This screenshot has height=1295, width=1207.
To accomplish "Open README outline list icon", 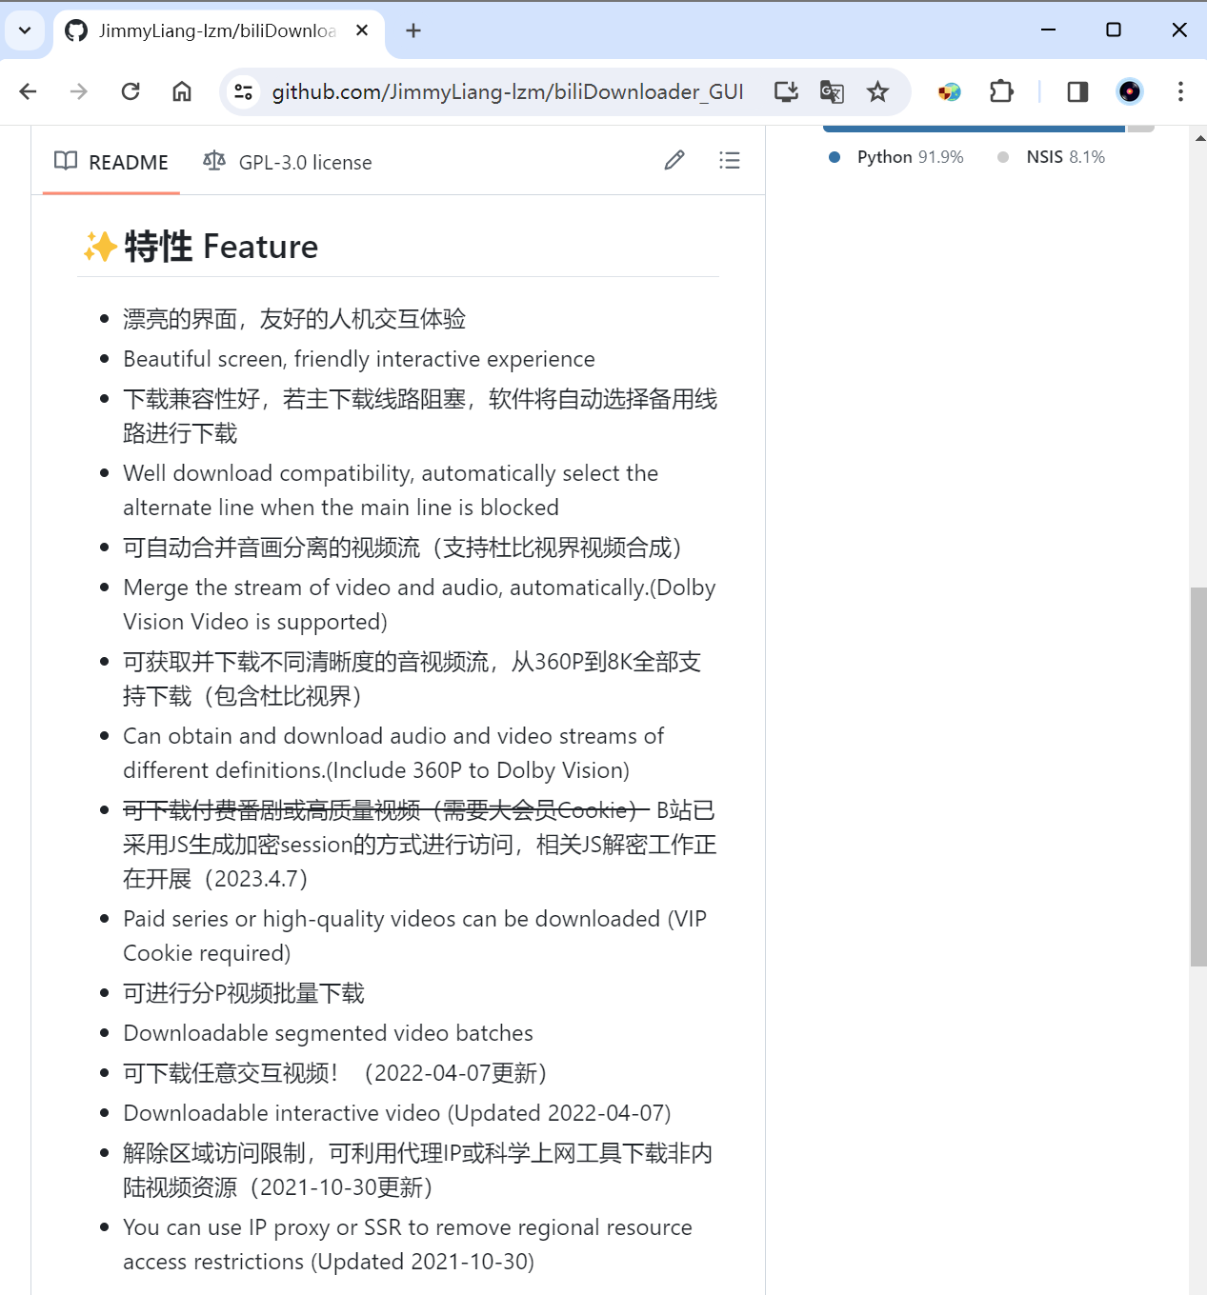I will [x=730, y=160].
